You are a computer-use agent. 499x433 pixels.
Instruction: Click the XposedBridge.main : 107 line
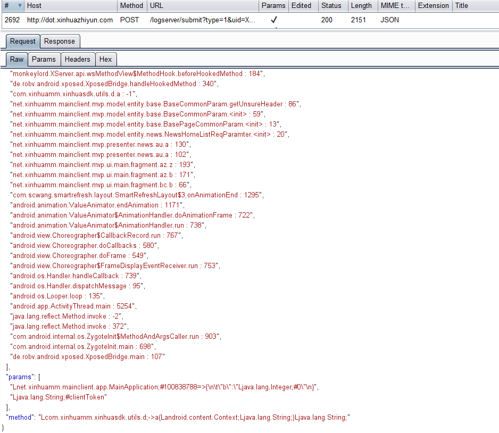pos(88,357)
